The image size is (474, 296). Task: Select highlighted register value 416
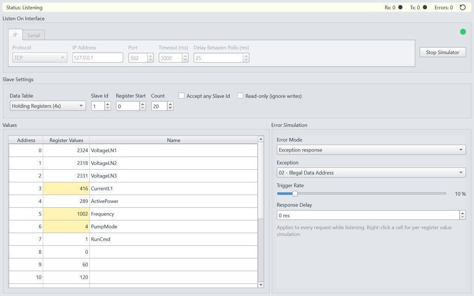pyautogui.click(x=66, y=189)
